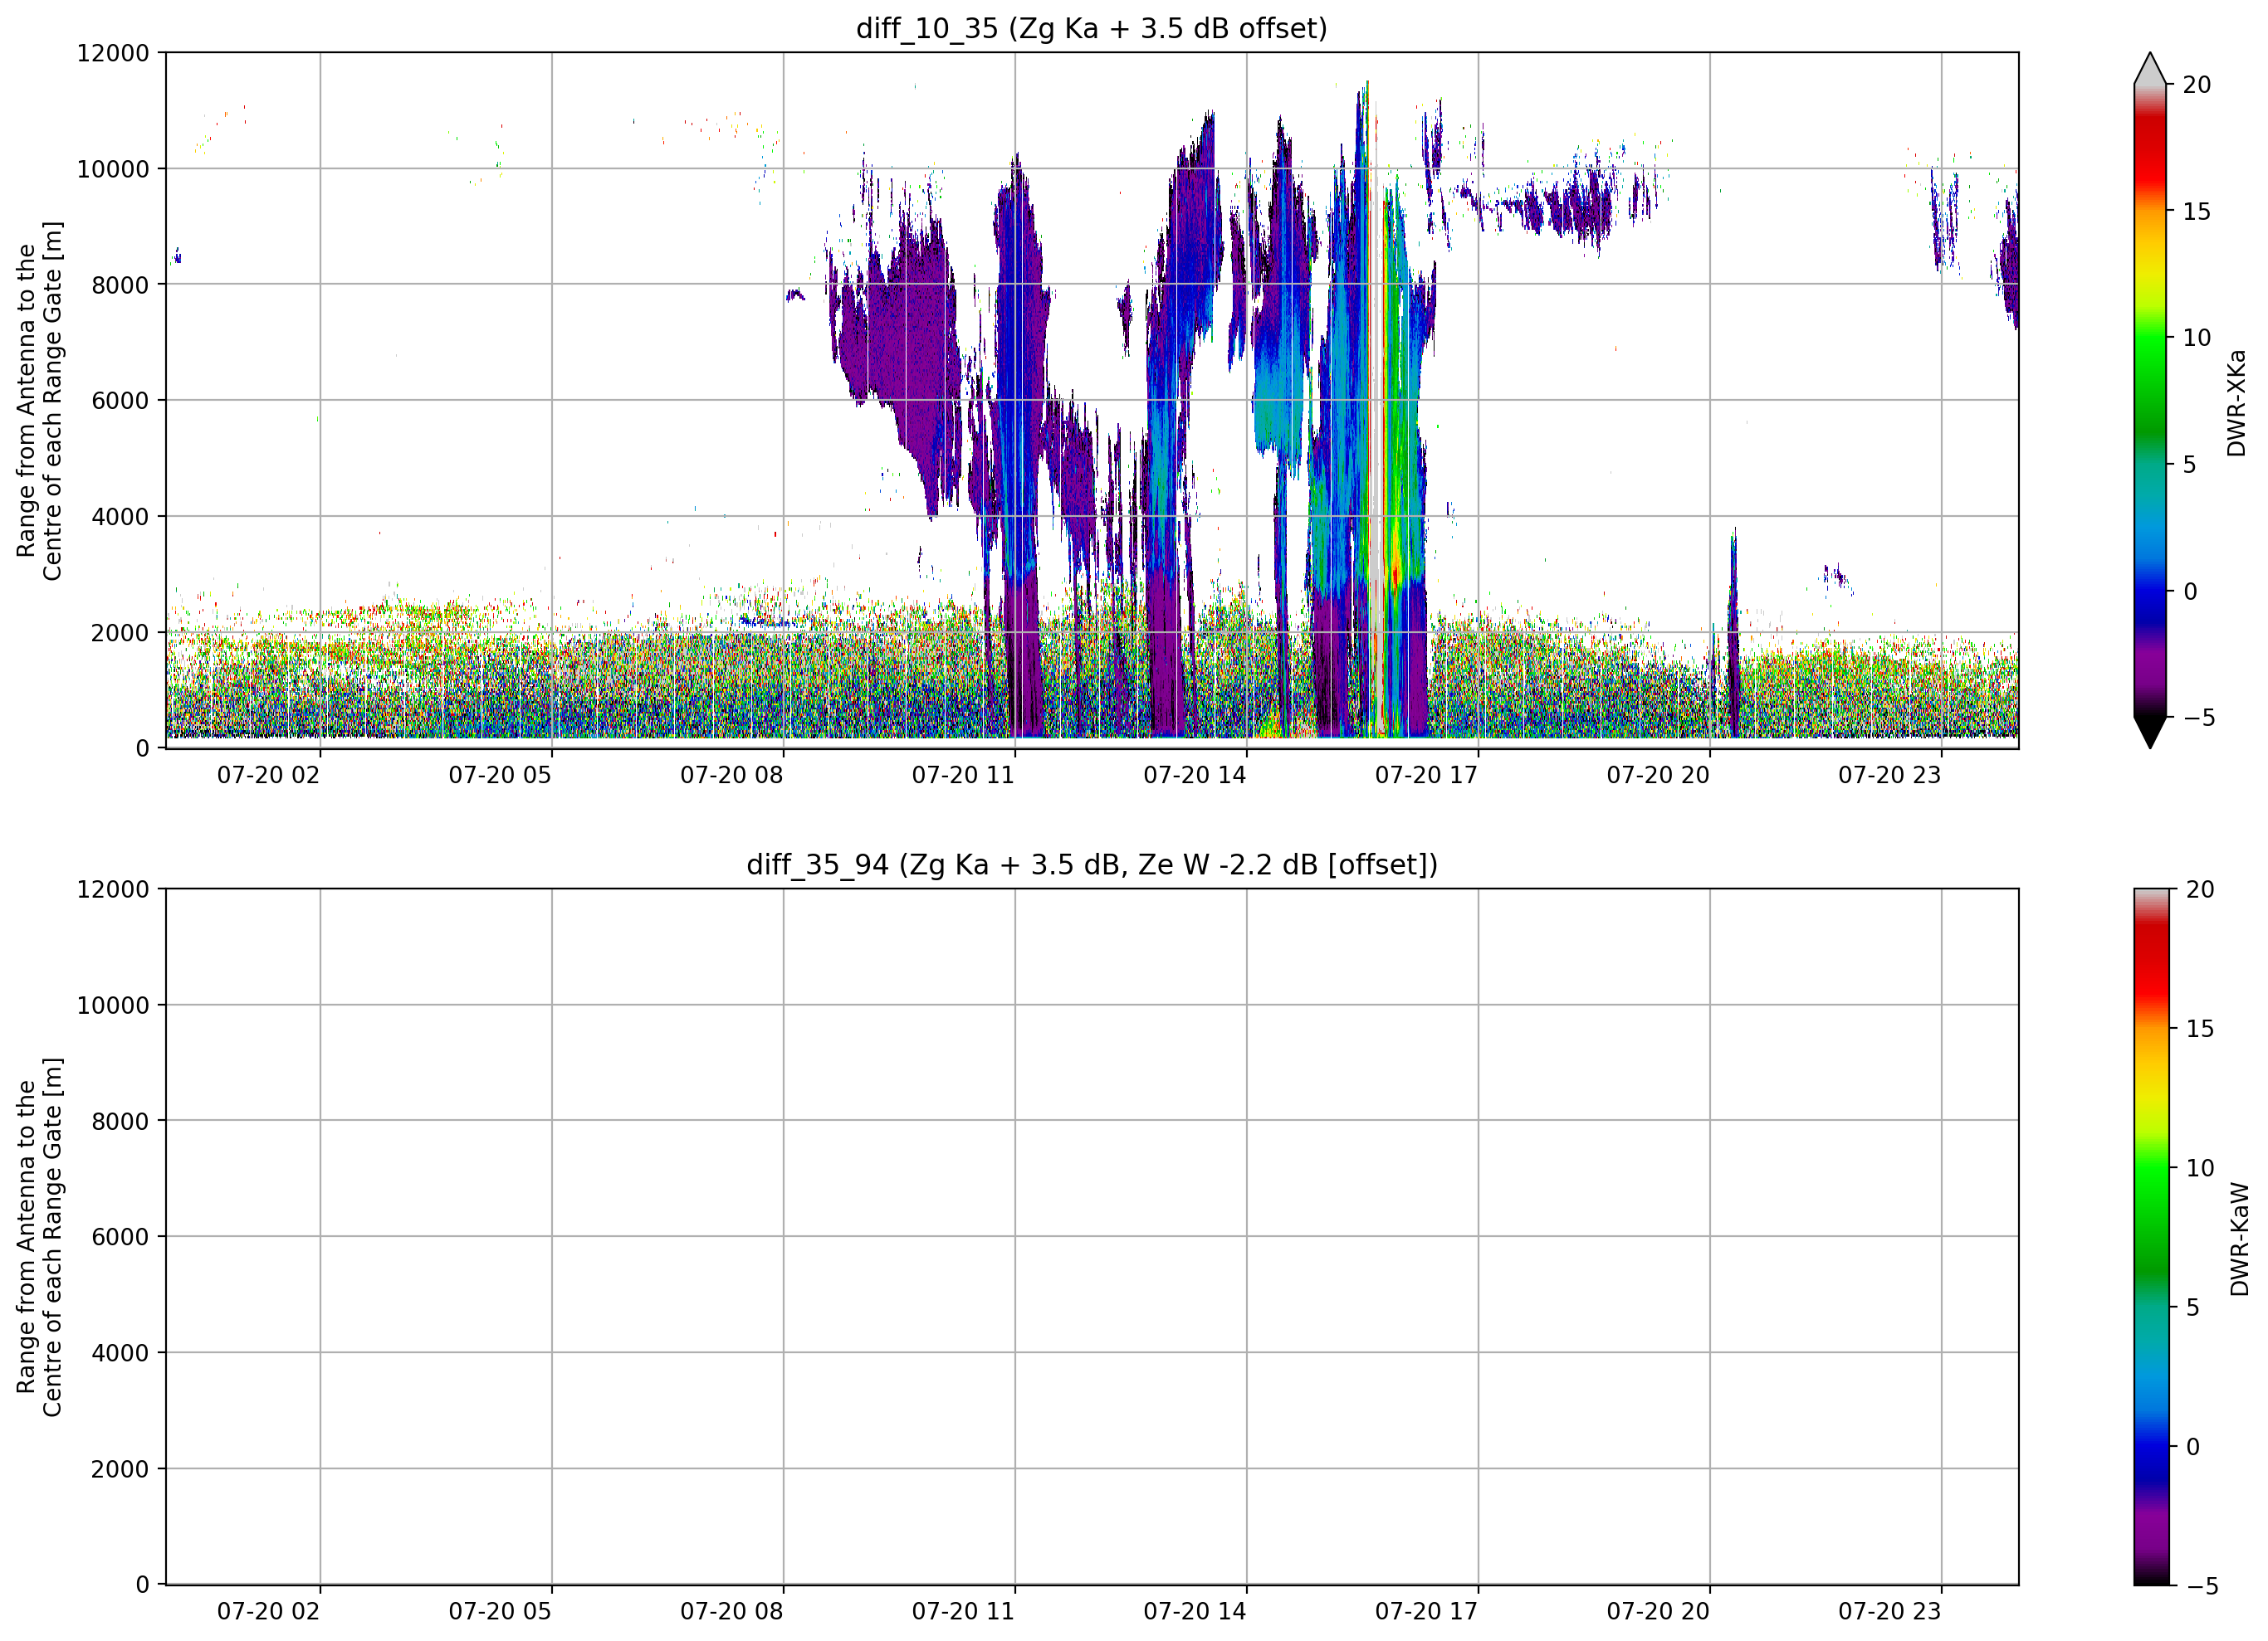Click "07-20 05" tick under the top plot
This screenshot has width=2268, height=1641.
tap(500, 776)
